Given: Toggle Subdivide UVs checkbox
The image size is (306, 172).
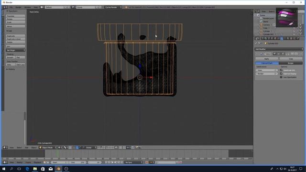Looking at the screenshot, I should click(x=281, y=70).
